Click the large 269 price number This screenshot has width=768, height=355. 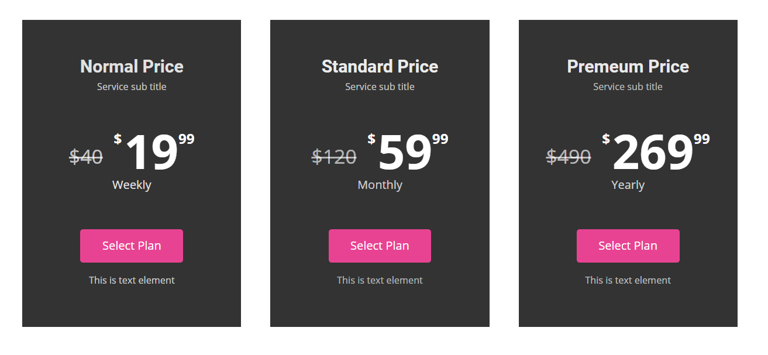[x=653, y=153]
